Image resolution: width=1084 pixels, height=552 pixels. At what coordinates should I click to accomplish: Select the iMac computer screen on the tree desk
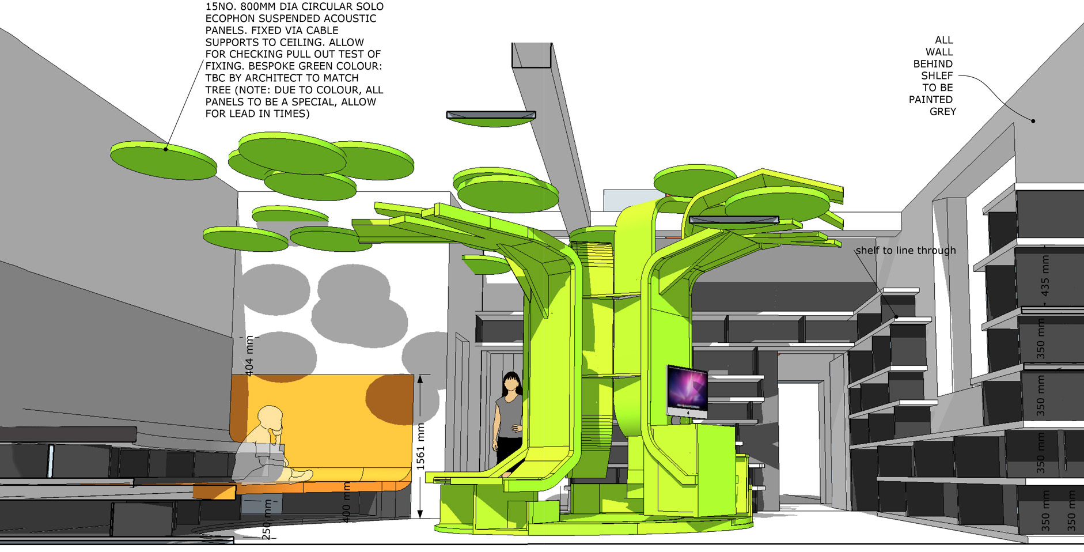[x=687, y=392]
